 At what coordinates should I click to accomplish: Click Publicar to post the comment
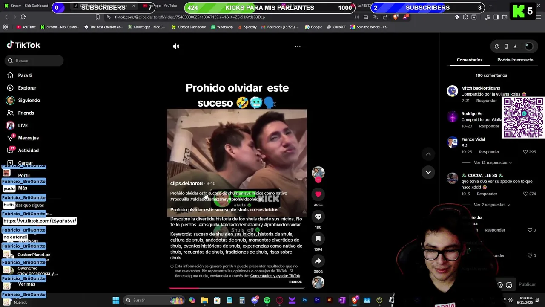click(x=527, y=285)
